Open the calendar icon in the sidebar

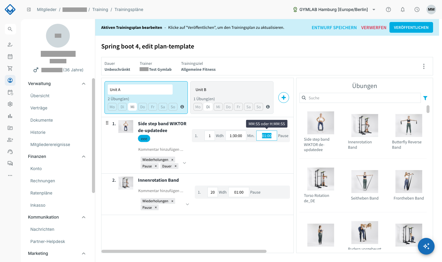(x=10, y=57)
